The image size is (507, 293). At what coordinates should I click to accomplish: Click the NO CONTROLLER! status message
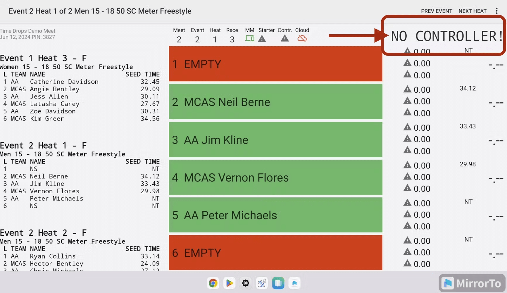pyautogui.click(x=446, y=36)
